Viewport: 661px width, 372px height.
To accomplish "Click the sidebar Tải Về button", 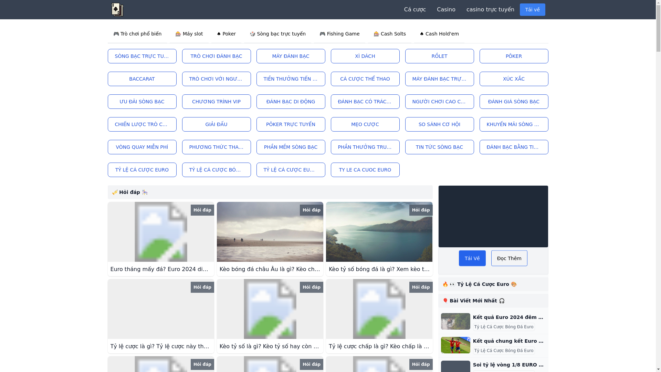I will pos(472,258).
